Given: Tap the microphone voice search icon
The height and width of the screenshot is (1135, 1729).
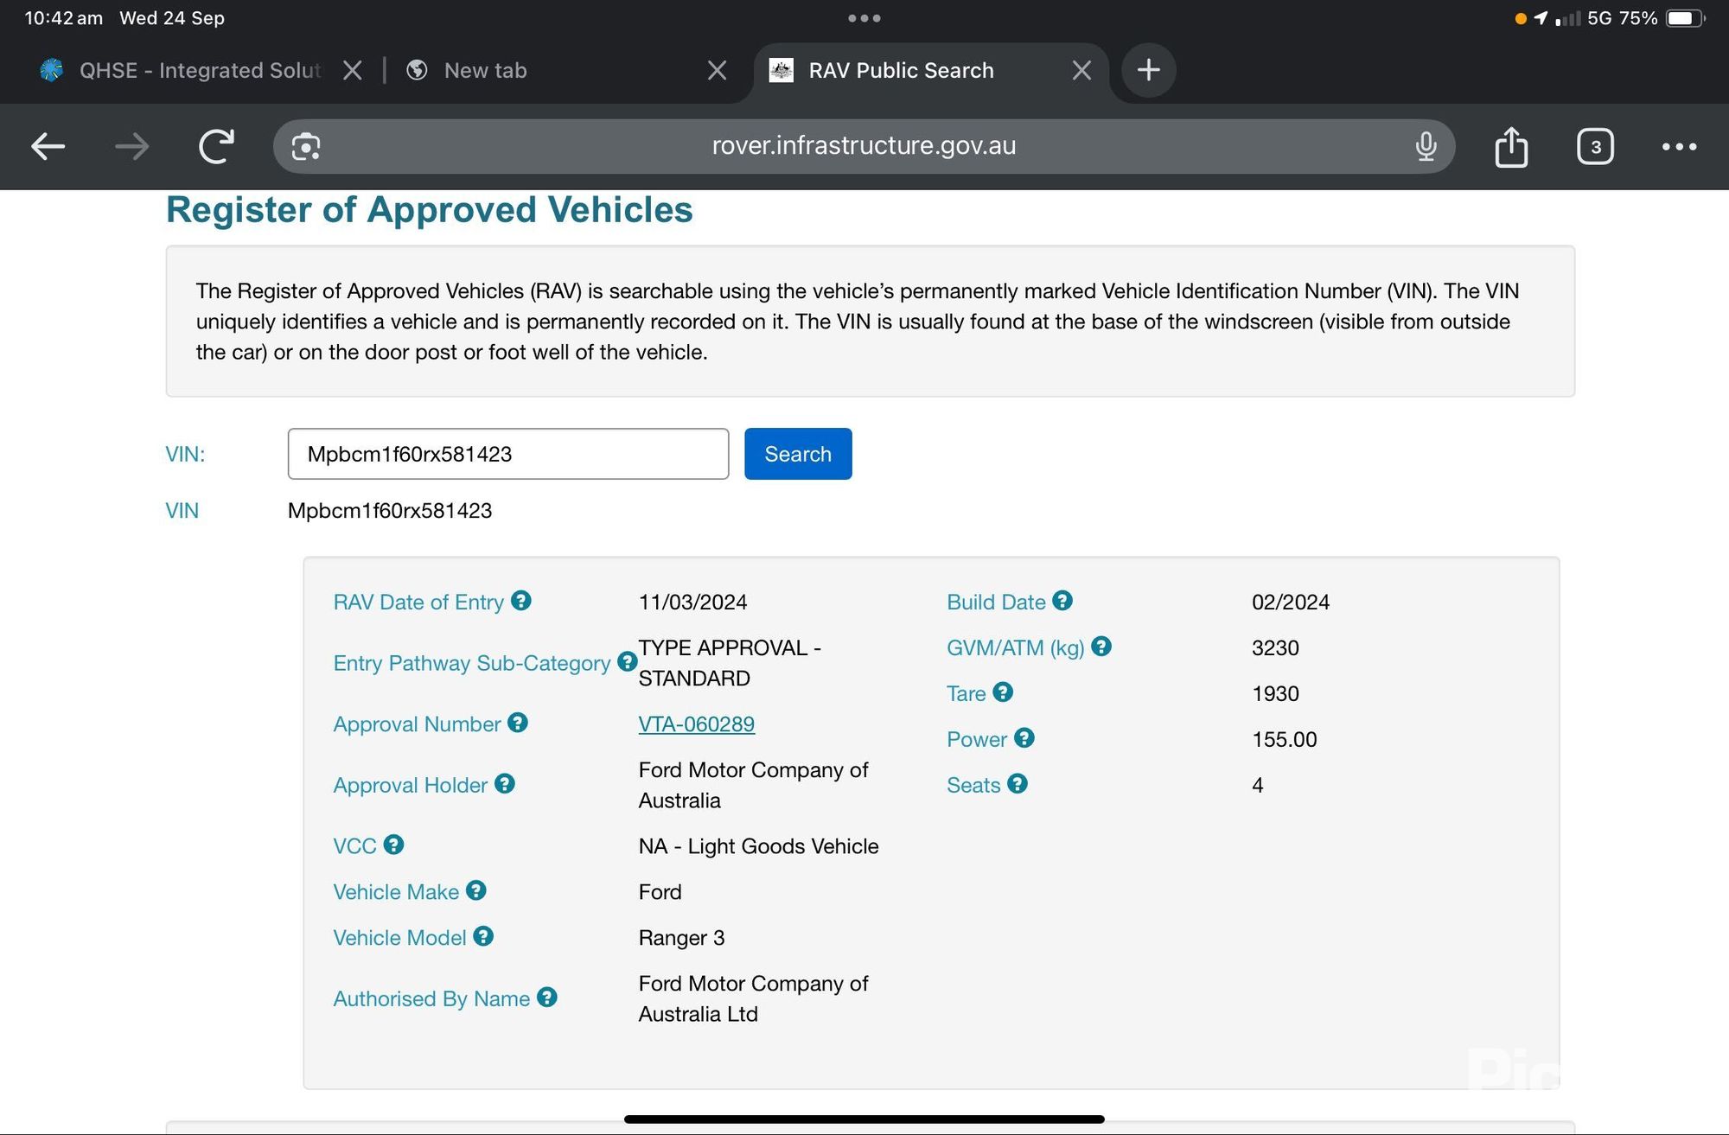Looking at the screenshot, I should point(1426,146).
